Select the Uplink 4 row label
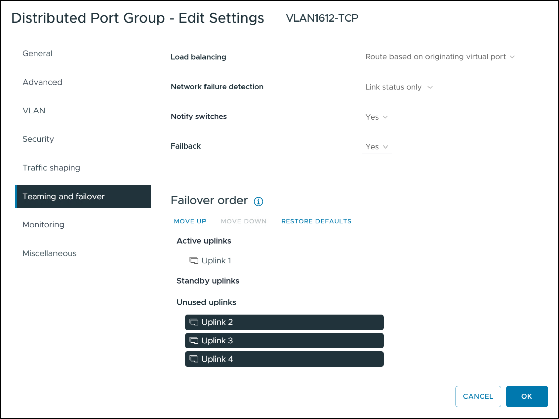559x419 pixels. pyautogui.click(x=217, y=359)
